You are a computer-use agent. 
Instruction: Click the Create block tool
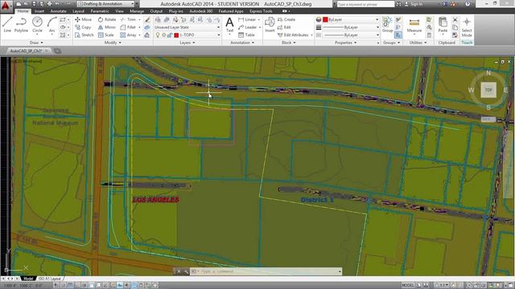click(286, 19)
